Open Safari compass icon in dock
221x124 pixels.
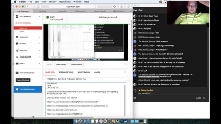click(x=88, y=121)
